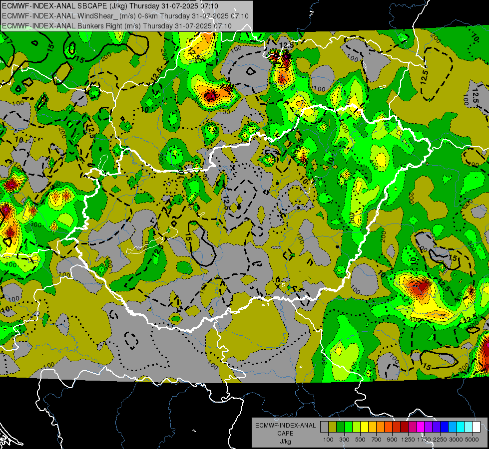
Task: Click the white swatch at legend end
Action: [x=476, y=427]
